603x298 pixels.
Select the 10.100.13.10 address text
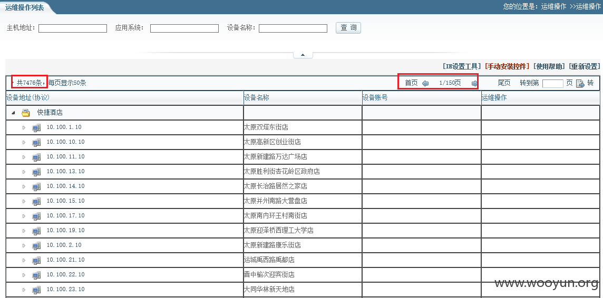pyautogui.click(x=65, y=171)
